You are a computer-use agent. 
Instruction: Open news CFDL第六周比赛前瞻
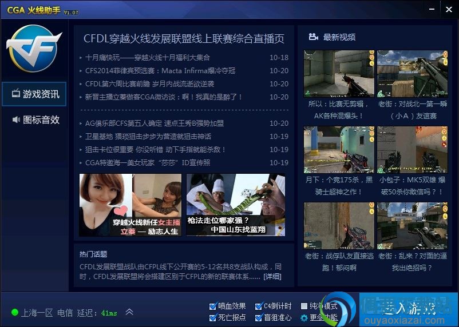(x=149, y=83)
